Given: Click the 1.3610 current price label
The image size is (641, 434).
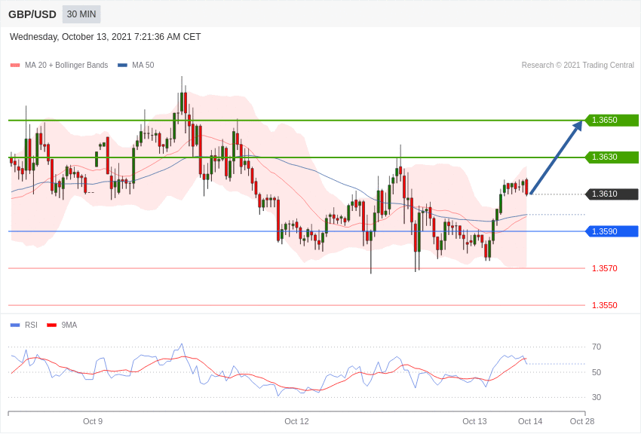Looking at the screenshot, I should click(x=612, y=194).
